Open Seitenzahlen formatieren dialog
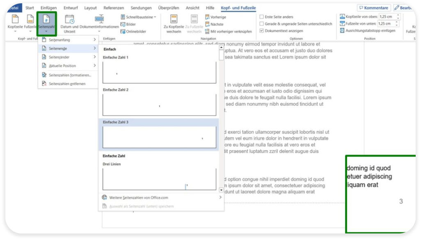The width and height of the screenshot is (421, 240). (x=68, y=75)
